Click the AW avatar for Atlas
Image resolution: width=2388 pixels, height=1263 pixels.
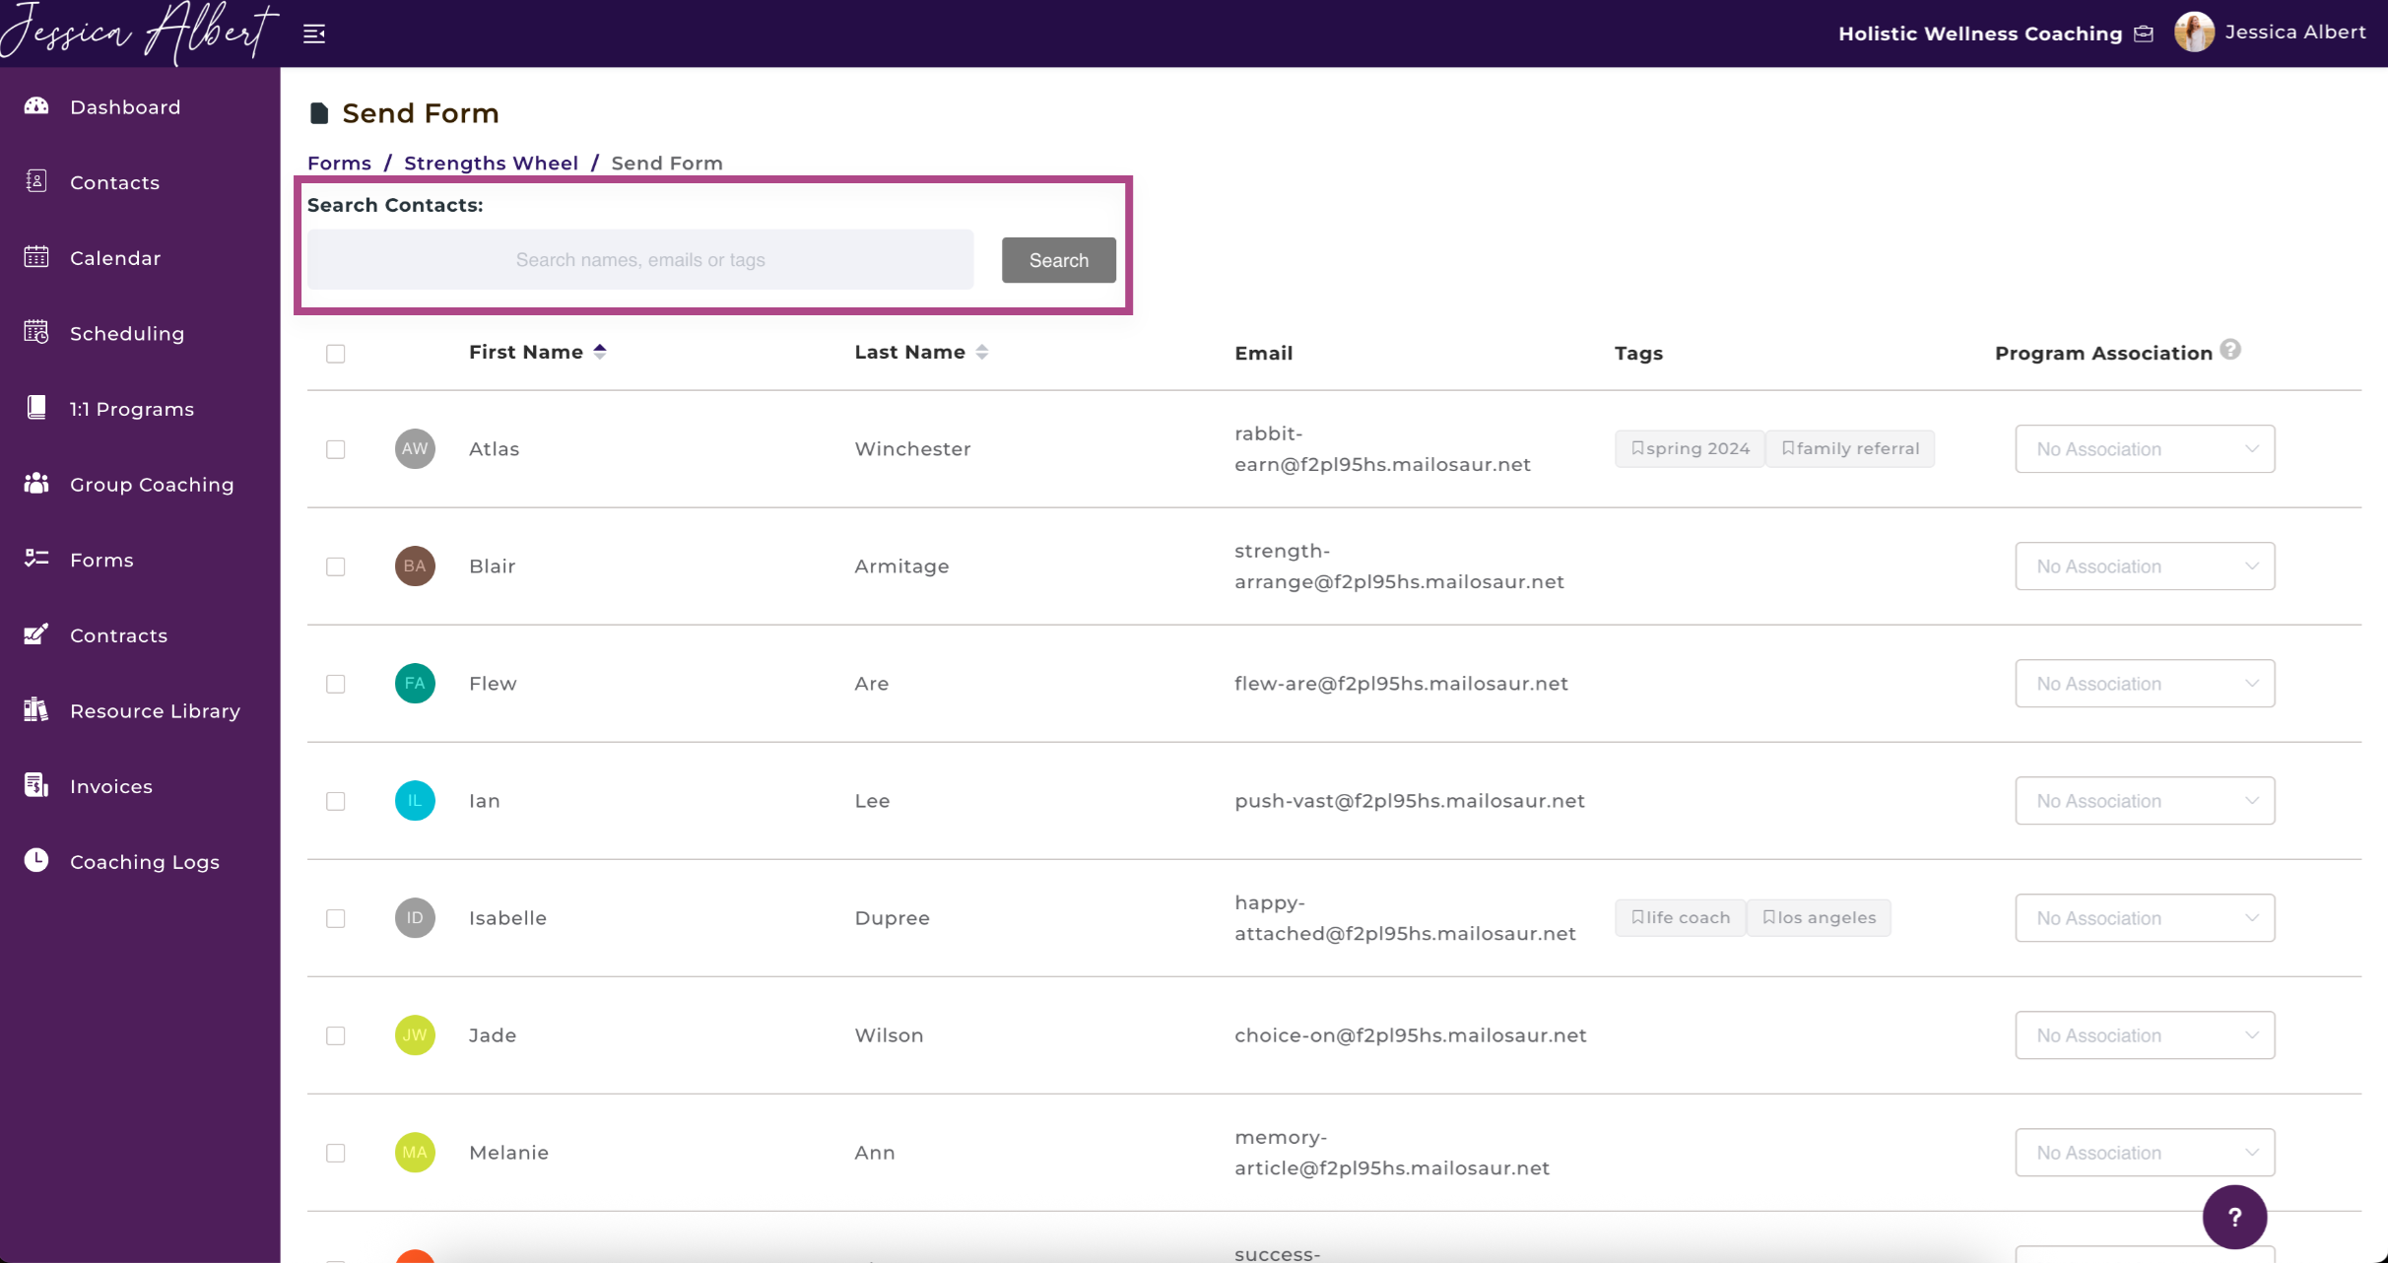pos(415,448)
